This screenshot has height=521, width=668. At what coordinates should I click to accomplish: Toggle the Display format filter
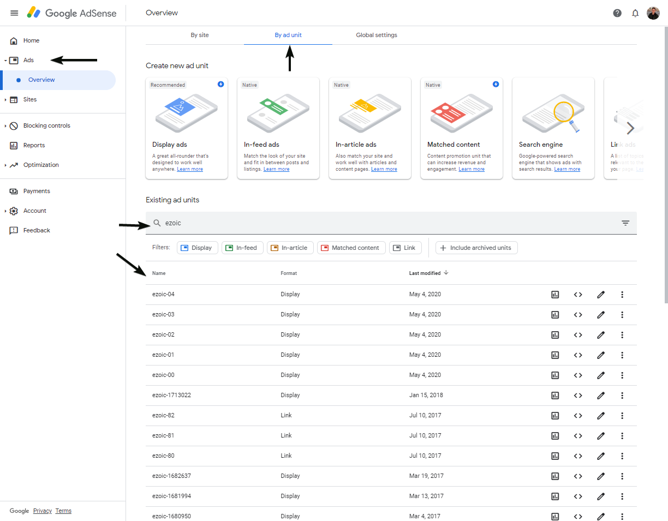point(197,248)
